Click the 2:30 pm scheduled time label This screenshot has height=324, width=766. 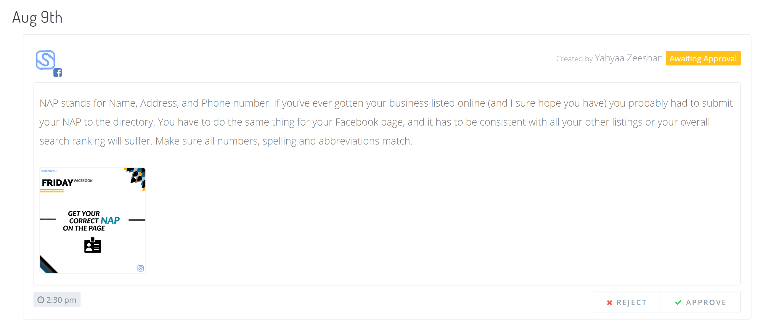click(61, 300)
